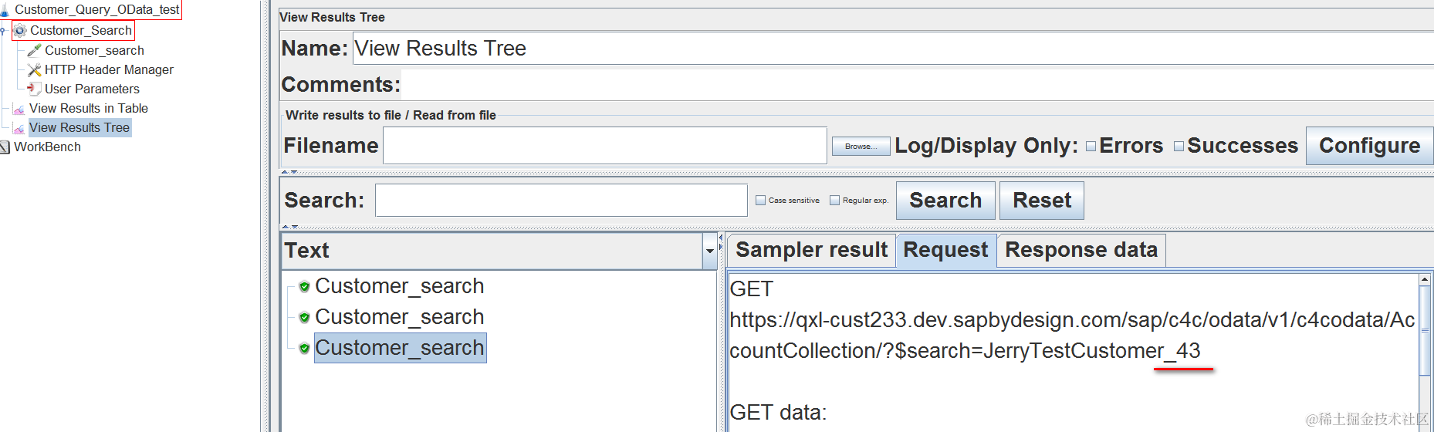Select the View Results Tree node
Screen dimensions: 1434x432
pyautogui.click(x=79, y=127)
